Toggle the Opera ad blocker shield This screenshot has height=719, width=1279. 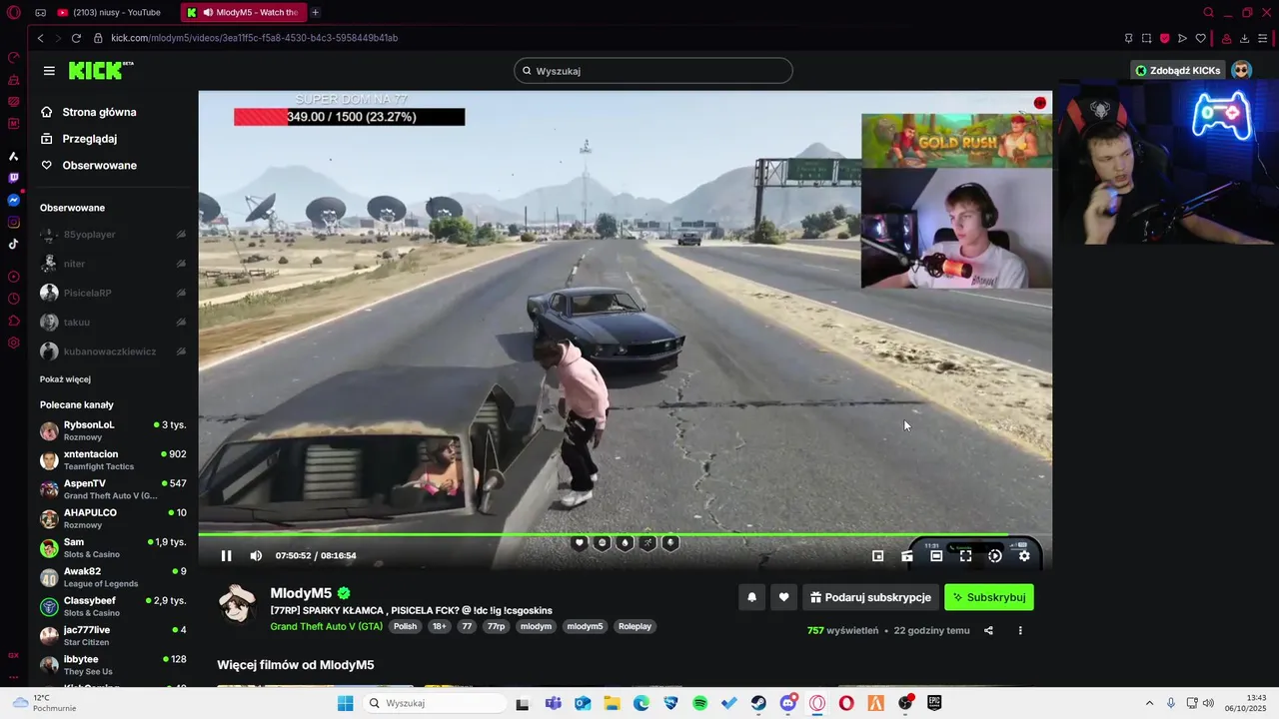coord(1164,38)
